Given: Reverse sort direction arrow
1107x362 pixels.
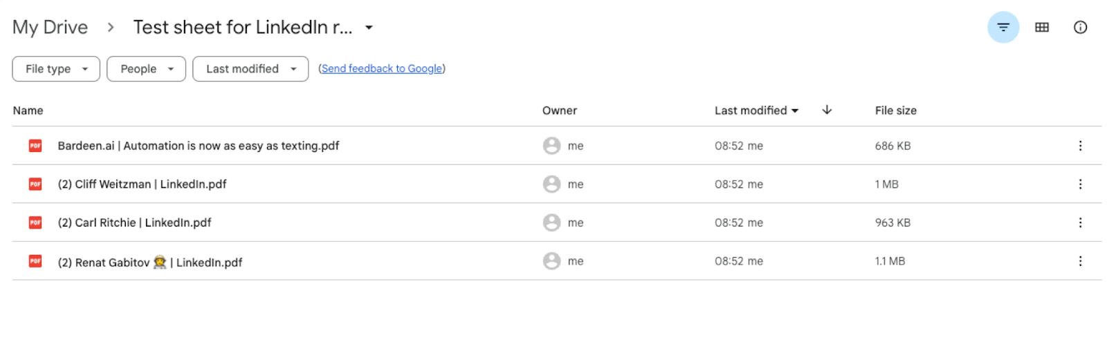Looking at the screenshot, I should 827,111.
